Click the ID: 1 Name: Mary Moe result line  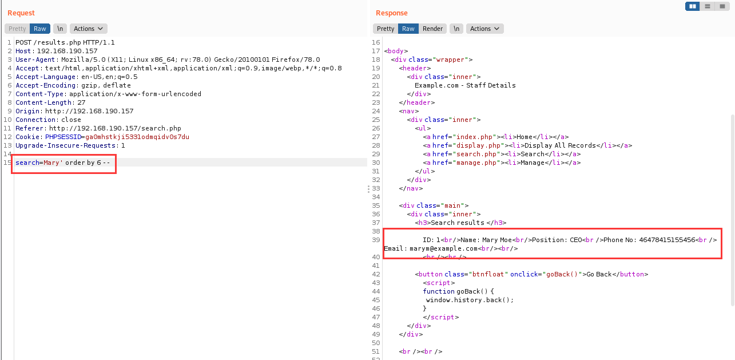point(570,240)
